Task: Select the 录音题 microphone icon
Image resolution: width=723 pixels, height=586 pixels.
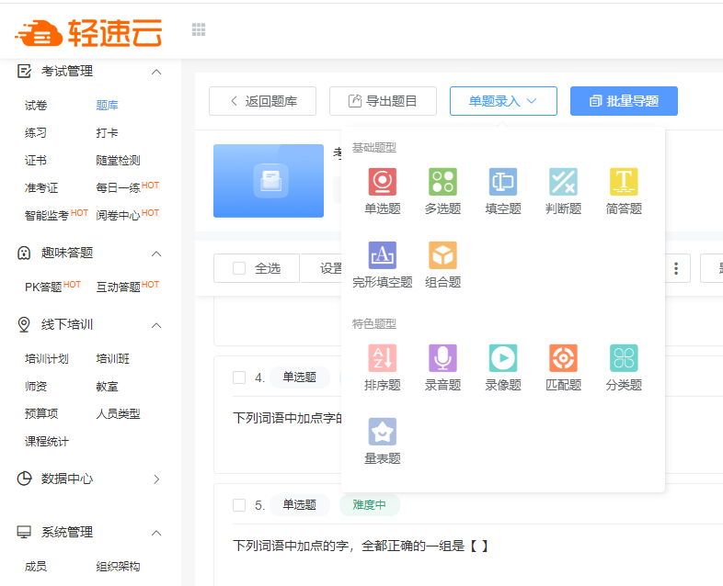Action: (442, 358)
